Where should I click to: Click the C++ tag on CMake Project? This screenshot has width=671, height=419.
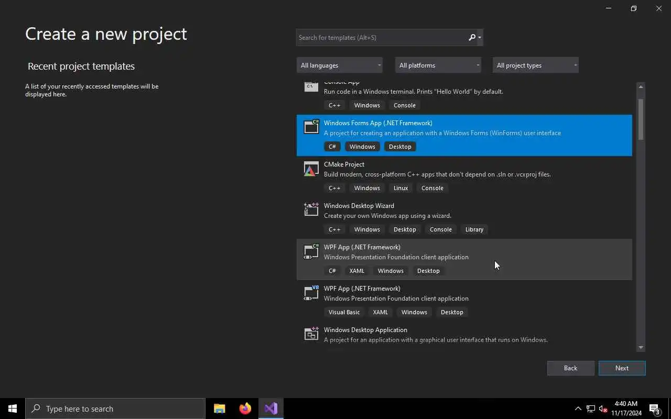point(334,188)
